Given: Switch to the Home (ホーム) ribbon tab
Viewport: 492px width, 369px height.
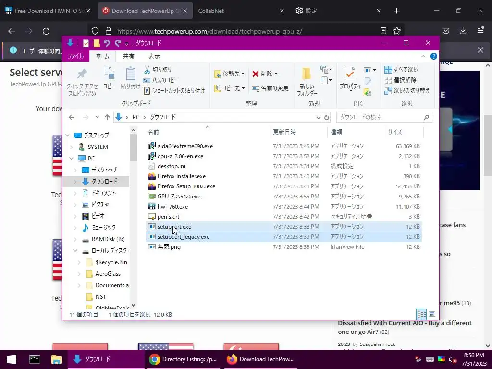Looking at the screenshot, I should (x=103, y=56).
